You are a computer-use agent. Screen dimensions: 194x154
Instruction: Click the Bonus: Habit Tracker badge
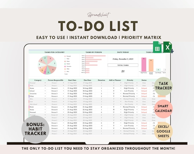[35, 129]
